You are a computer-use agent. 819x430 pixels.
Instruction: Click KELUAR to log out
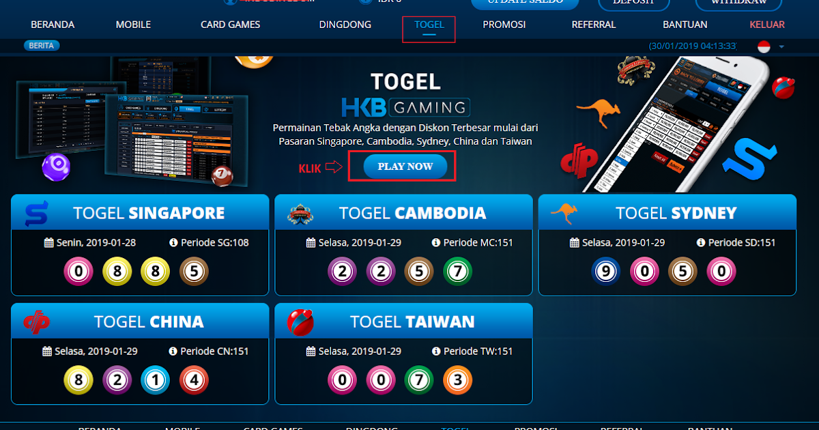point(767,25)
